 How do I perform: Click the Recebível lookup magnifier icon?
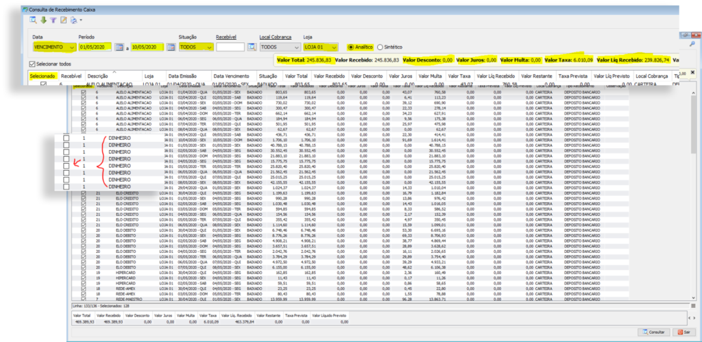coord(252,47)
